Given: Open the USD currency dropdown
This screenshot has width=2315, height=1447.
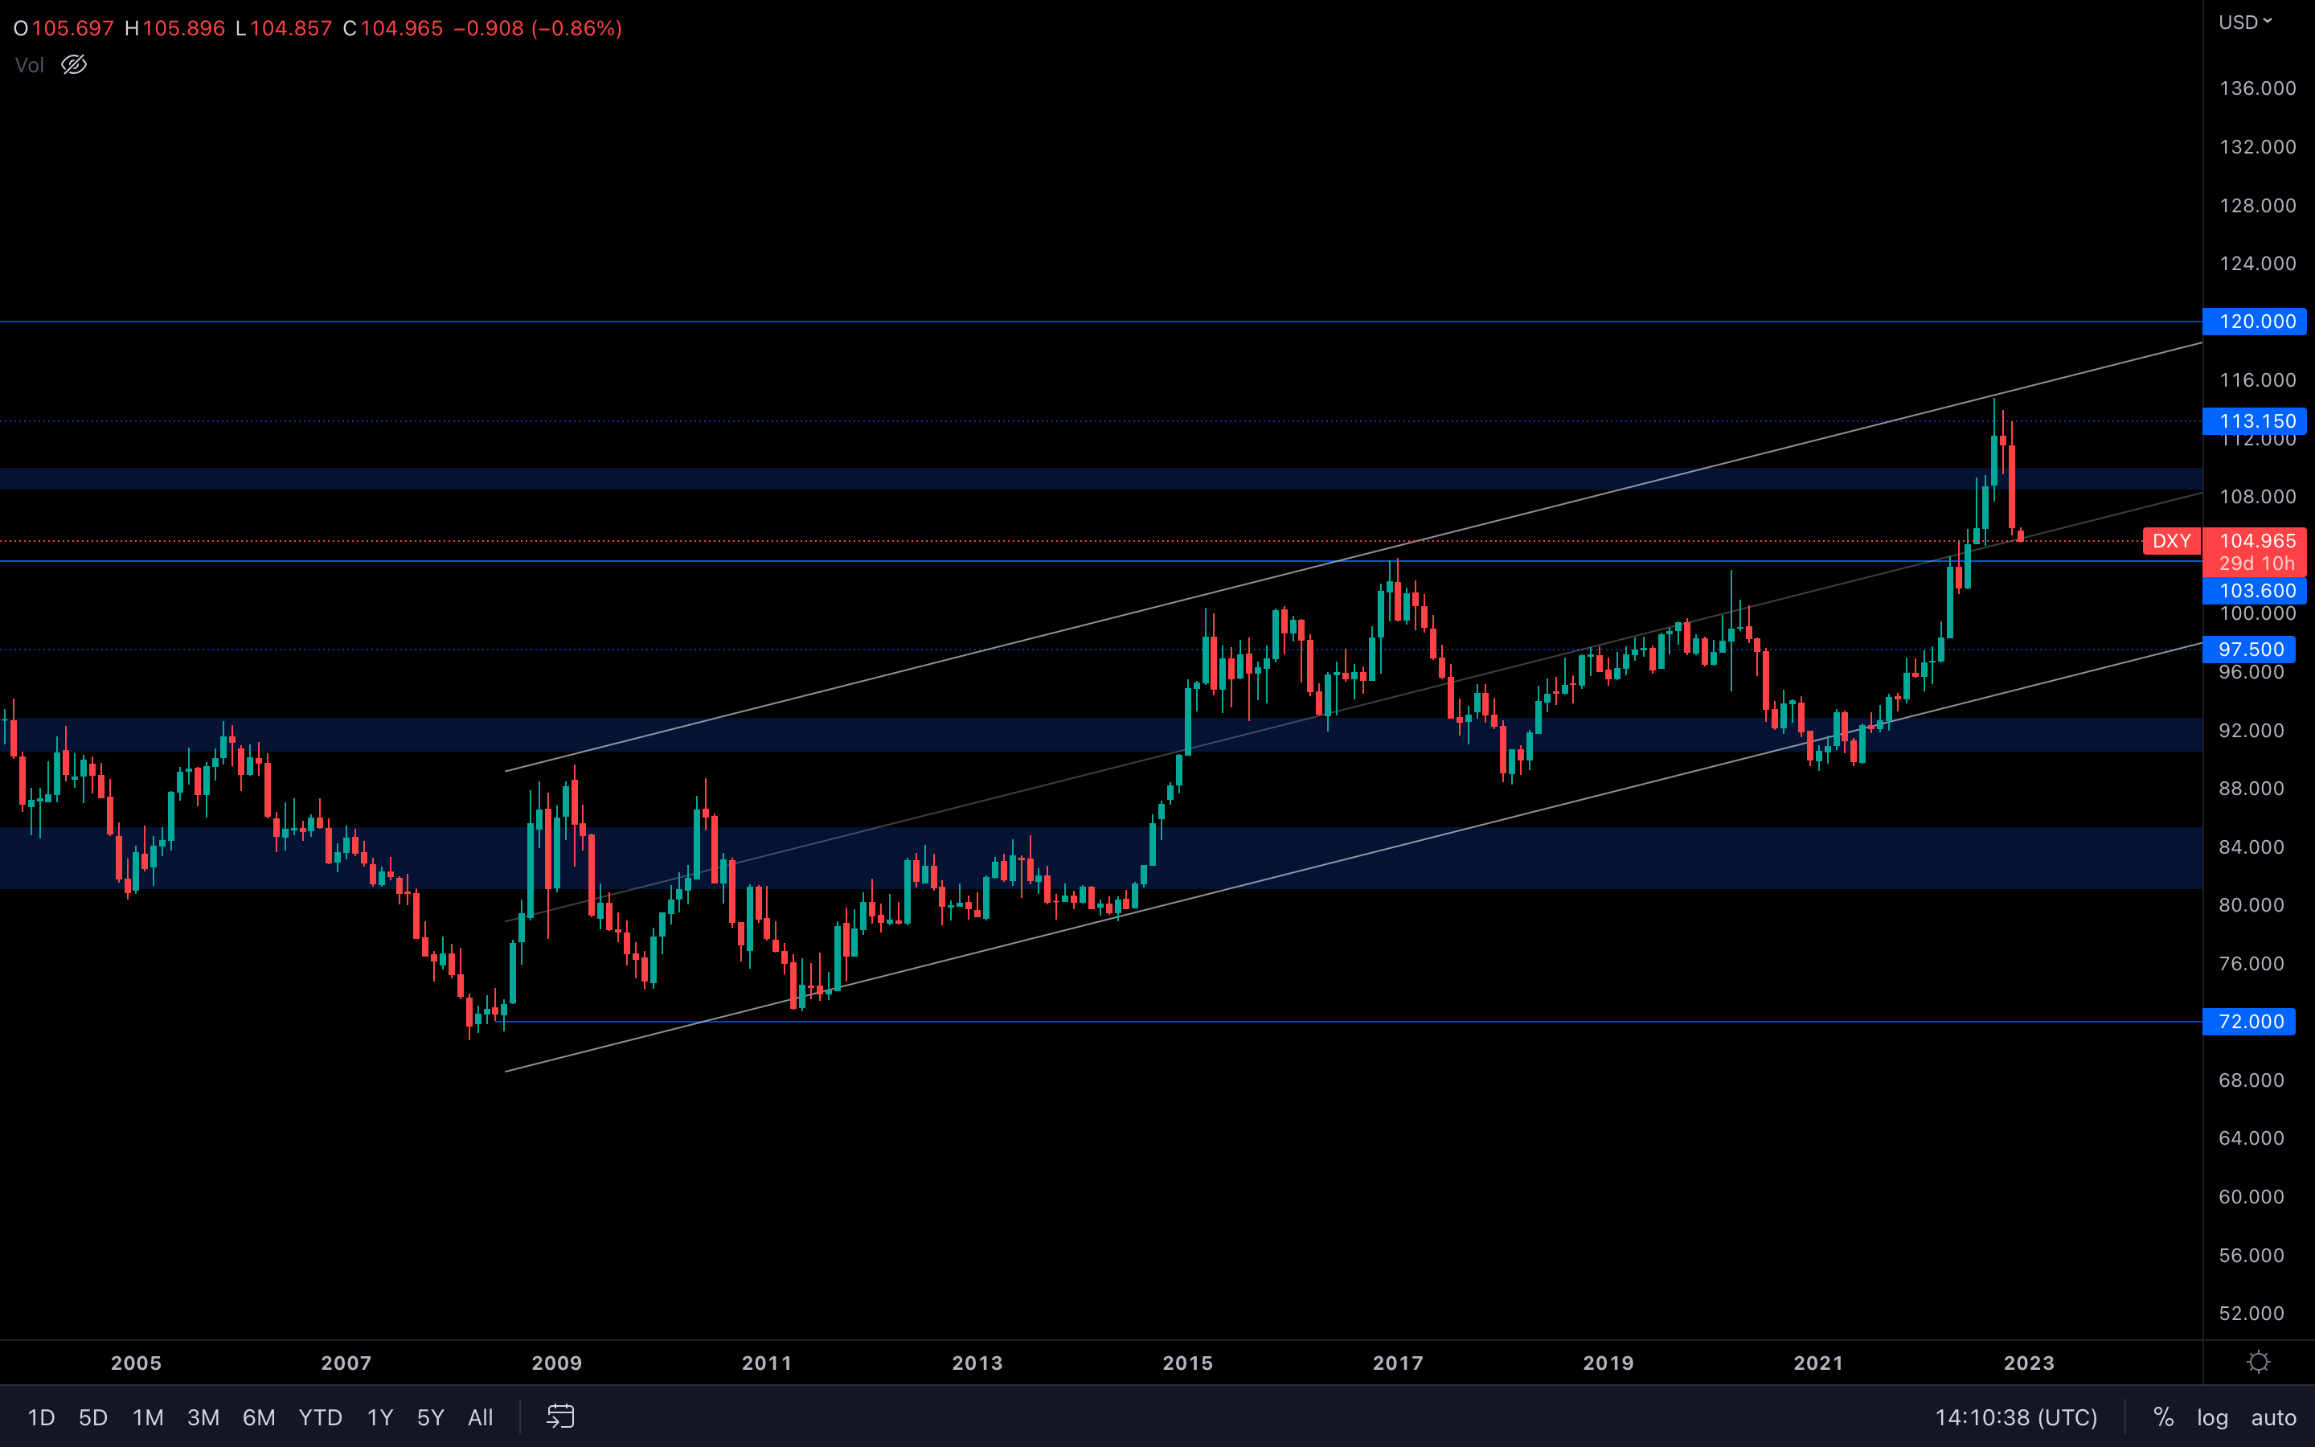Looking at the screenshot, I should [2244, 22].
